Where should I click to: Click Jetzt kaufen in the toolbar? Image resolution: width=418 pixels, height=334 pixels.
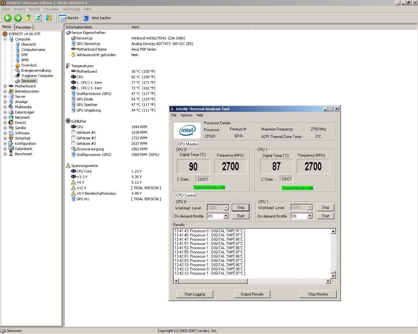[x=97, y=18]
